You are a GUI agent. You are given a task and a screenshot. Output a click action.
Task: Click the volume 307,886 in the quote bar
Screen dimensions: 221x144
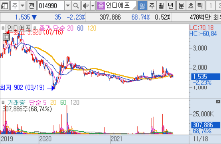coord(110,17)
